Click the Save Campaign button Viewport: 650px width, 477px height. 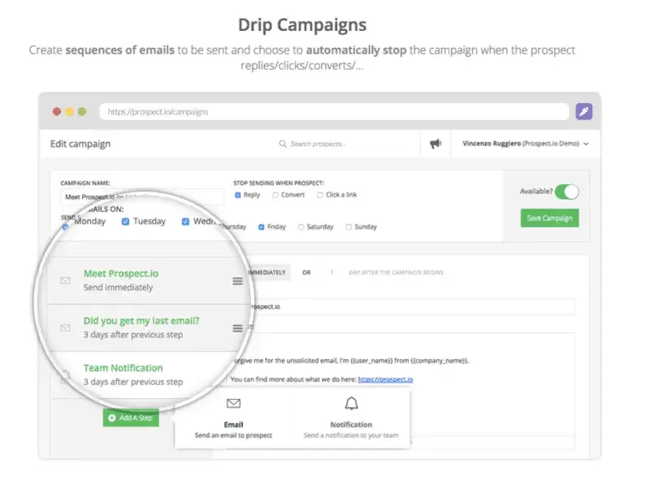click(550, 218)
